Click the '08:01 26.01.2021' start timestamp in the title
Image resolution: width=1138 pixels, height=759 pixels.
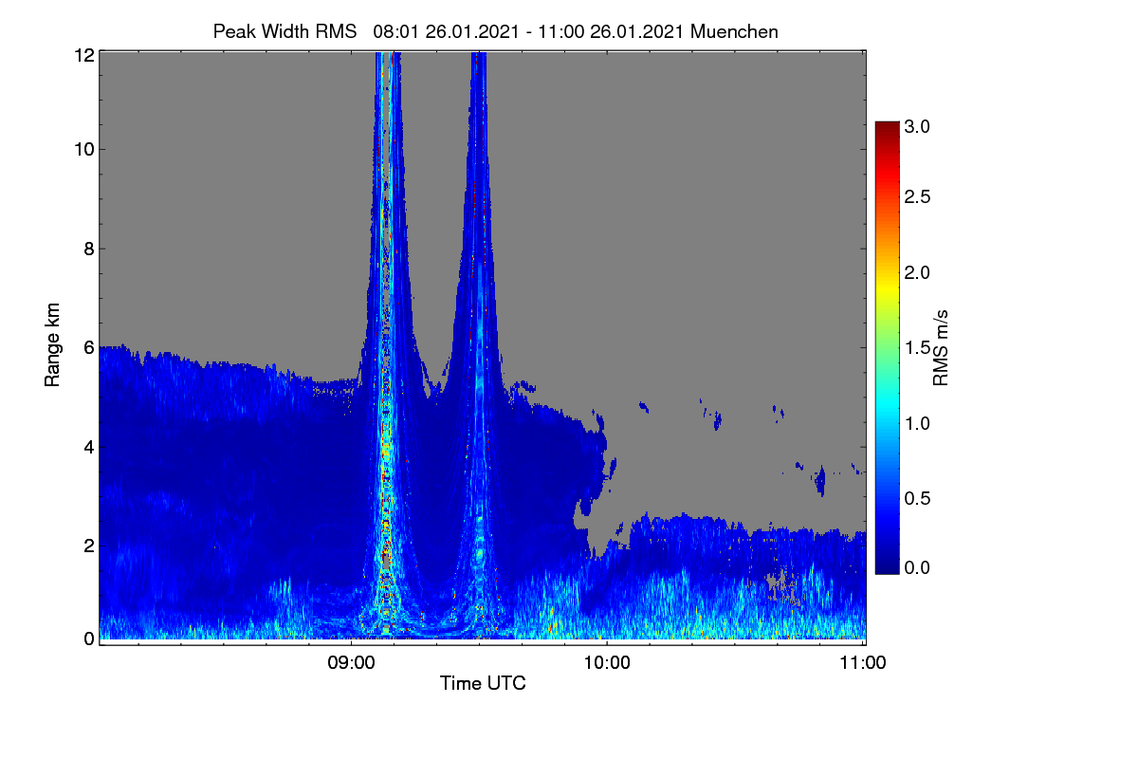coord(446,31)
